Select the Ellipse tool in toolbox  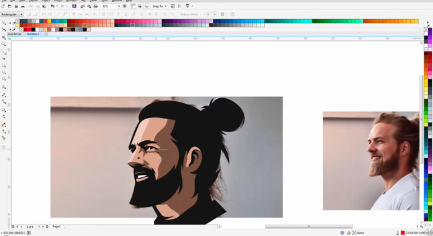point(4,72)
